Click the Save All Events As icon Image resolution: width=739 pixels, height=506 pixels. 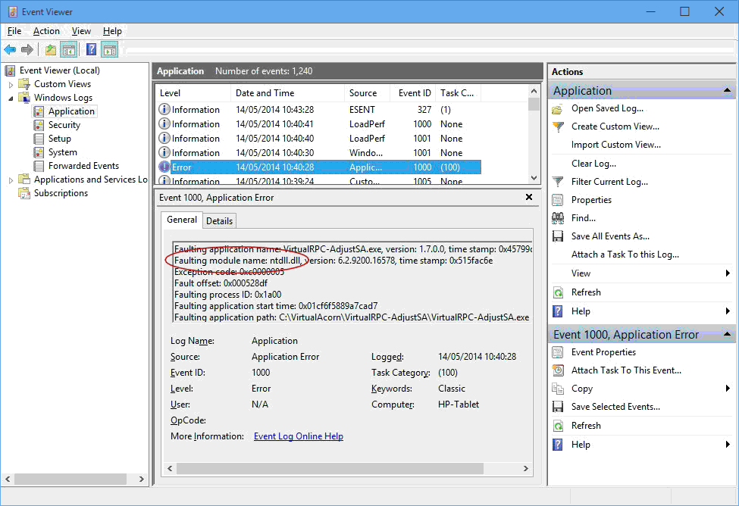(558, 236)
